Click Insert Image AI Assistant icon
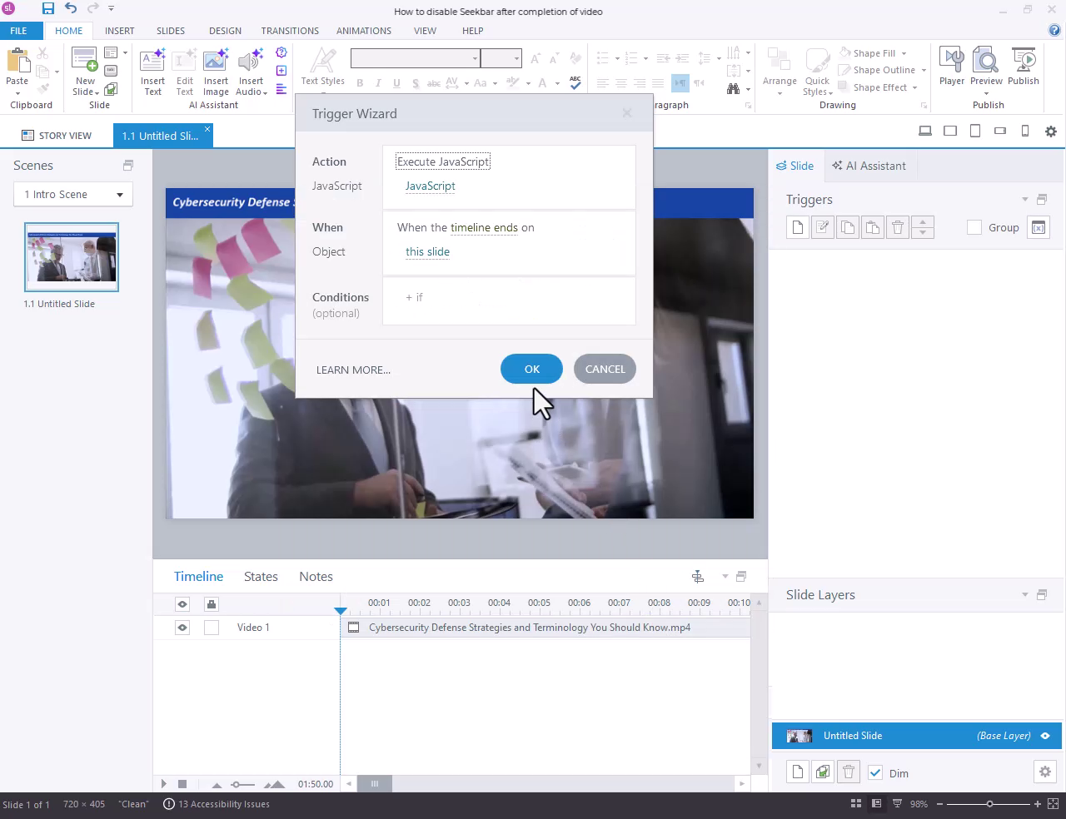 [x=216, y=72]
